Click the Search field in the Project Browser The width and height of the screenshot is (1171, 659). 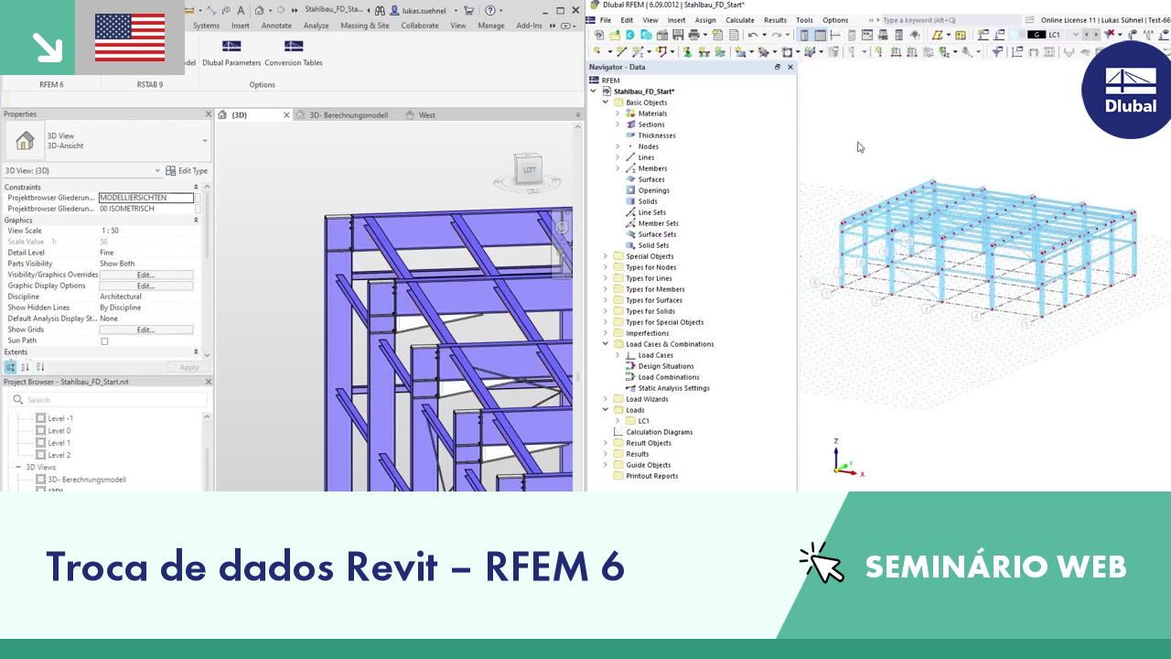click(108, 399)
